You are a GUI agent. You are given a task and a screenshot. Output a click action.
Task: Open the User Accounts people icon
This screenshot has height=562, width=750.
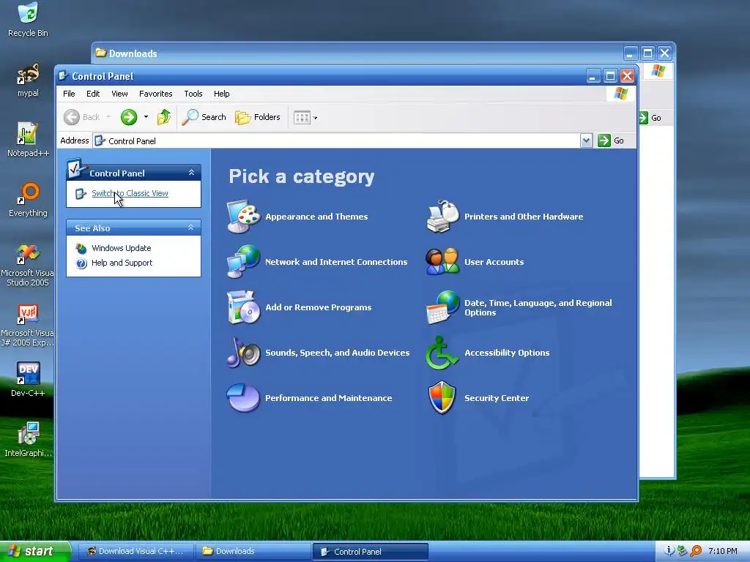pyautogui.click(x=443, y=261)
